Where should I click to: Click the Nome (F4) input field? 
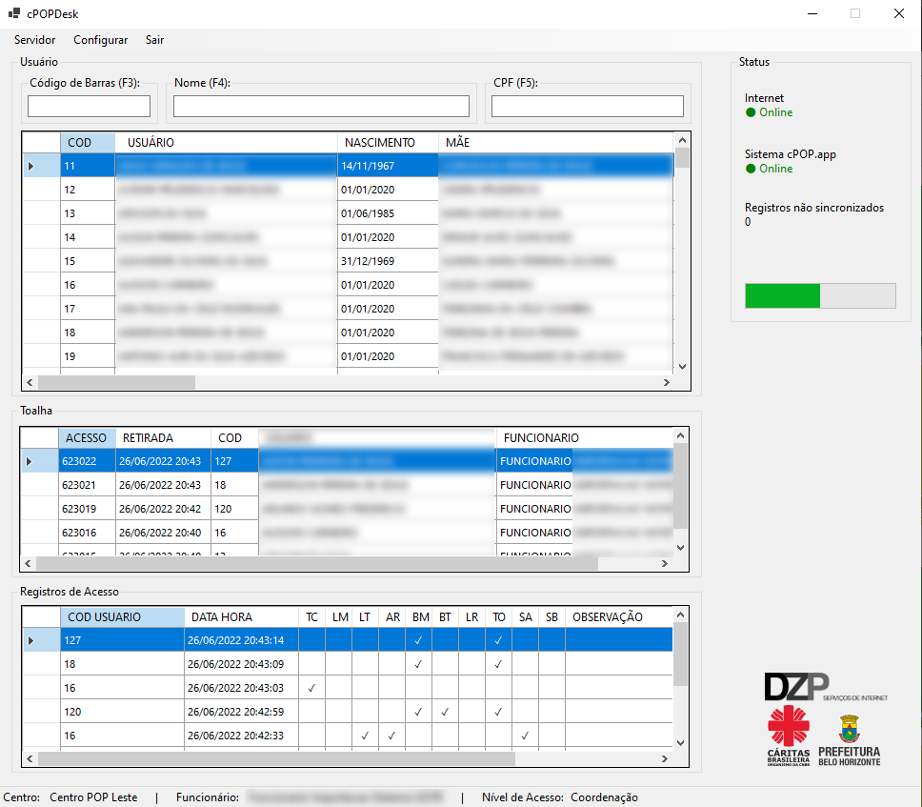tap(321, 106)
